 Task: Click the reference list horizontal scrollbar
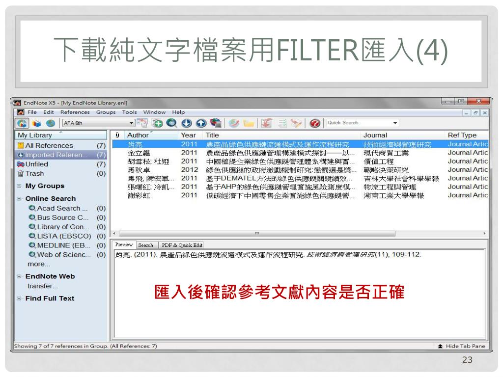pos(256,233)
